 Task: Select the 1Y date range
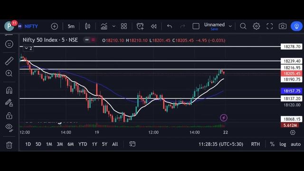pyautogui.click(x=95, y=144)
